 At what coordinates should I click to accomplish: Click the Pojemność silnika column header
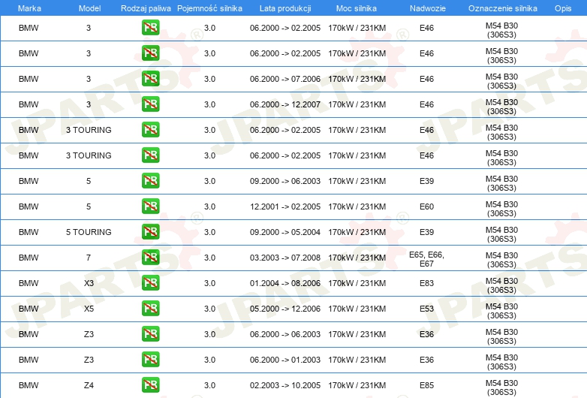[x=209, y=8]
